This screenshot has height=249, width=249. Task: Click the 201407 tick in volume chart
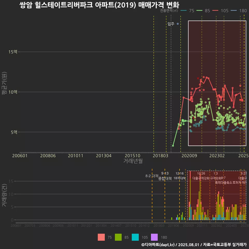[x=116, y=225]
